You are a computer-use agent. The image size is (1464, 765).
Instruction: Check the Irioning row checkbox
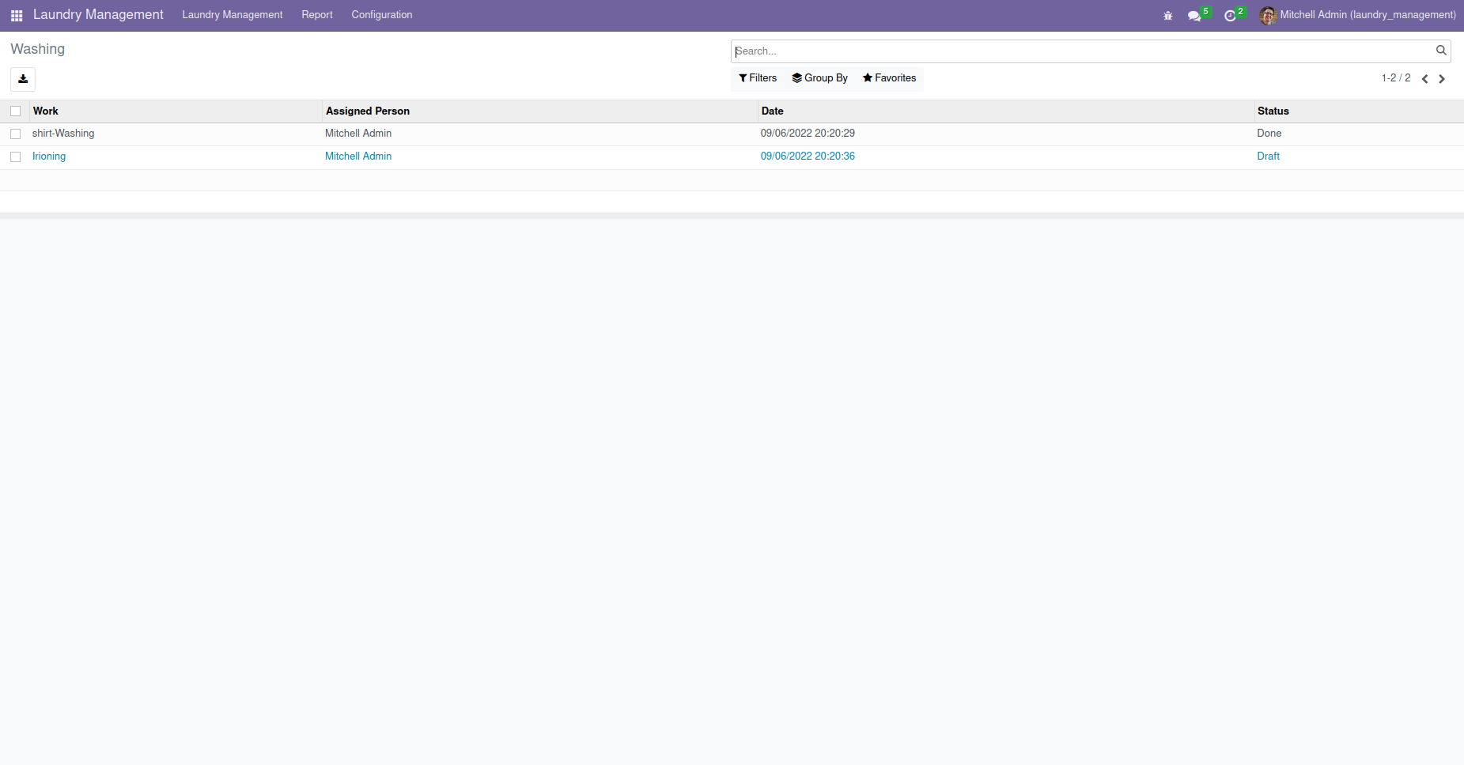tap(16, 156)
